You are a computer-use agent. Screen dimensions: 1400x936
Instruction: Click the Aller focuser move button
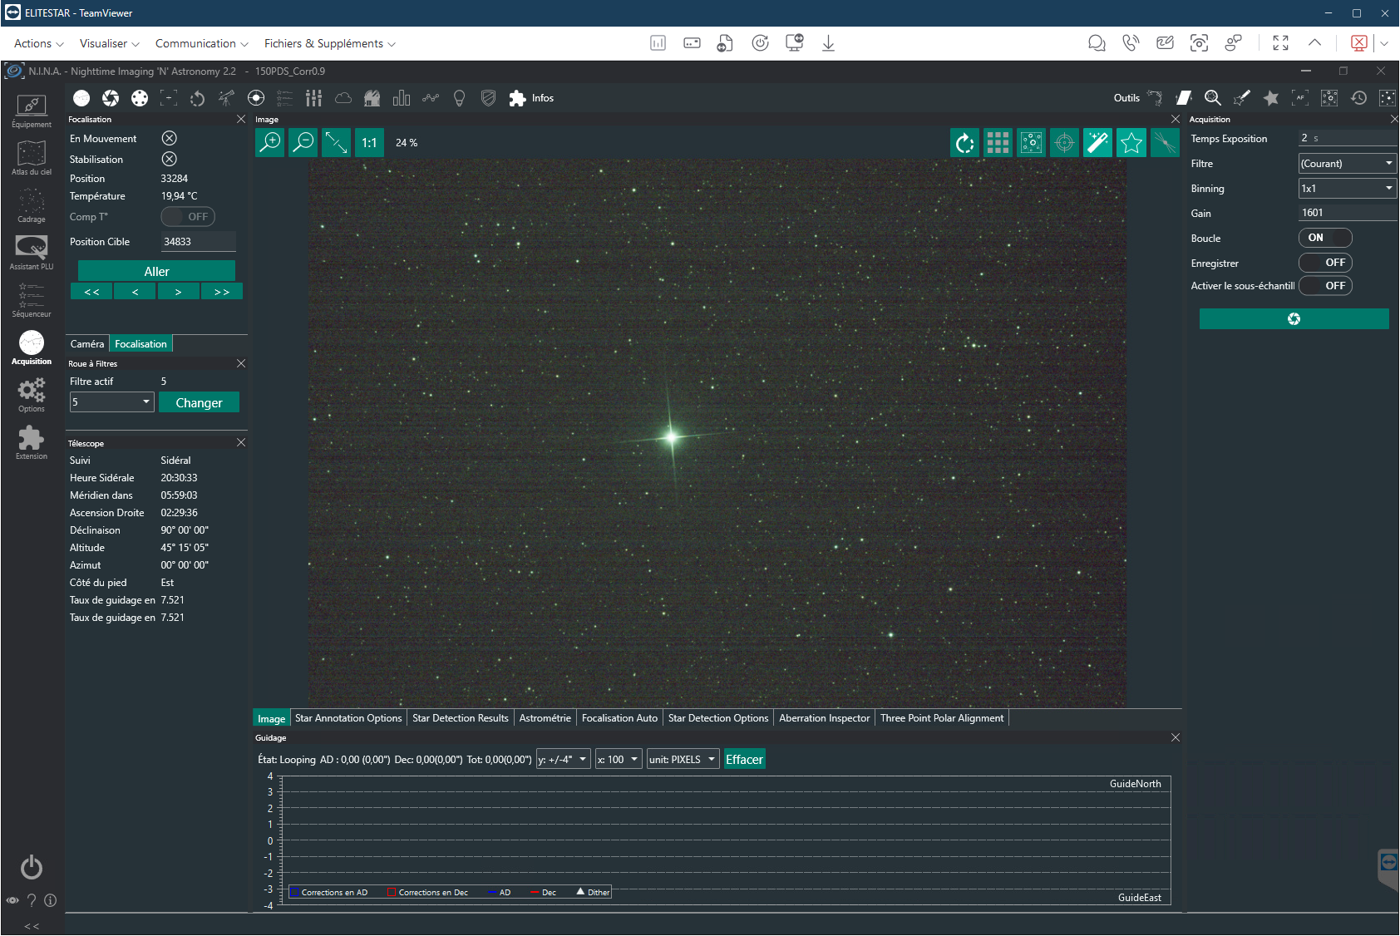(156, 271)
